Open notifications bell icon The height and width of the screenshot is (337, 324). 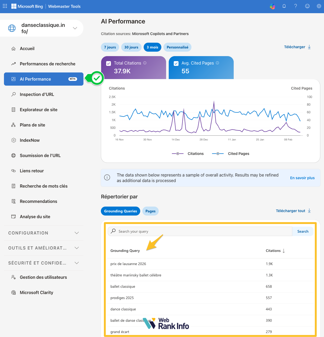click(284, 6)
